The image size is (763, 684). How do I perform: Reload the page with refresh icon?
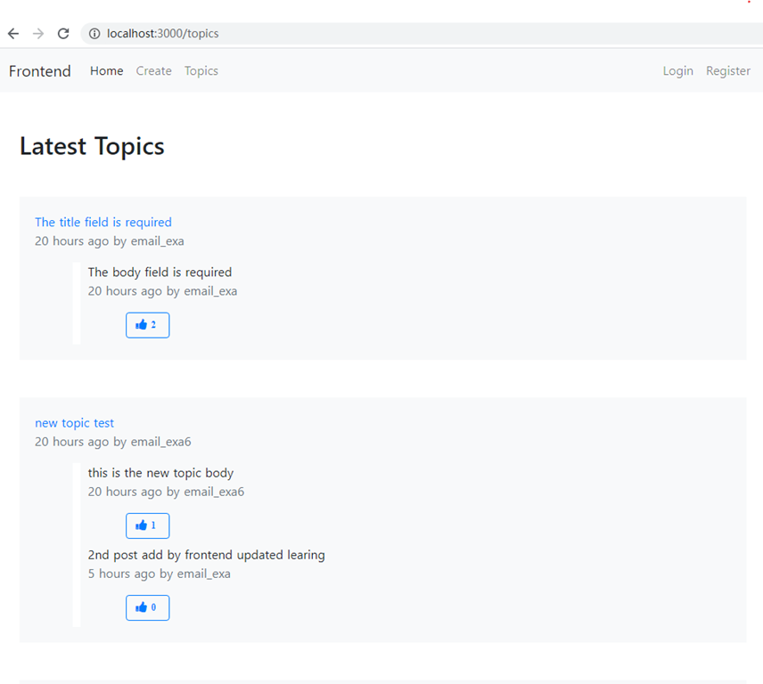(x=63, y=34)
